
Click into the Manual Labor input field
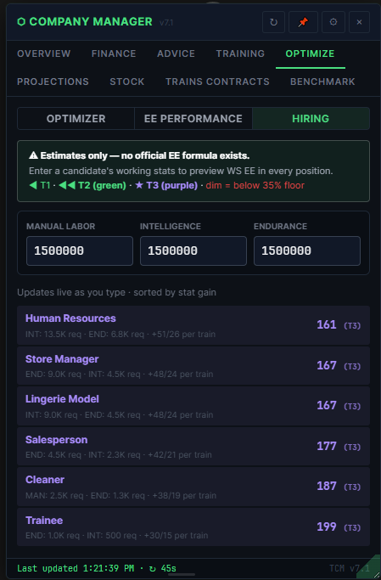click(x=80, y=251)
